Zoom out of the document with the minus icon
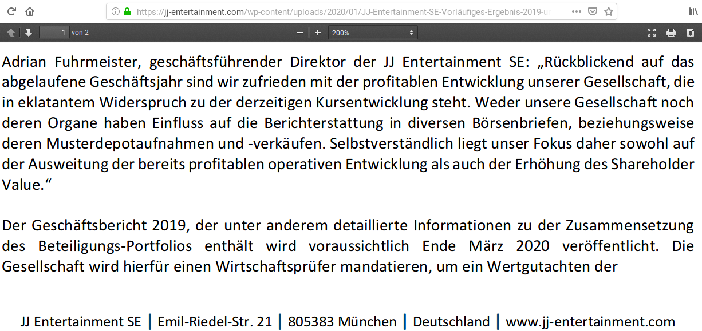The width and height of the screenshot is (702, 331). pos(299,33)
